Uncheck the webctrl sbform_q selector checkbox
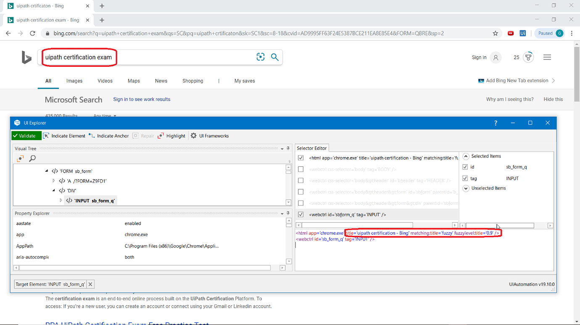Image resolution: width=580 pixels, height=325 pixels. [301, 214]
